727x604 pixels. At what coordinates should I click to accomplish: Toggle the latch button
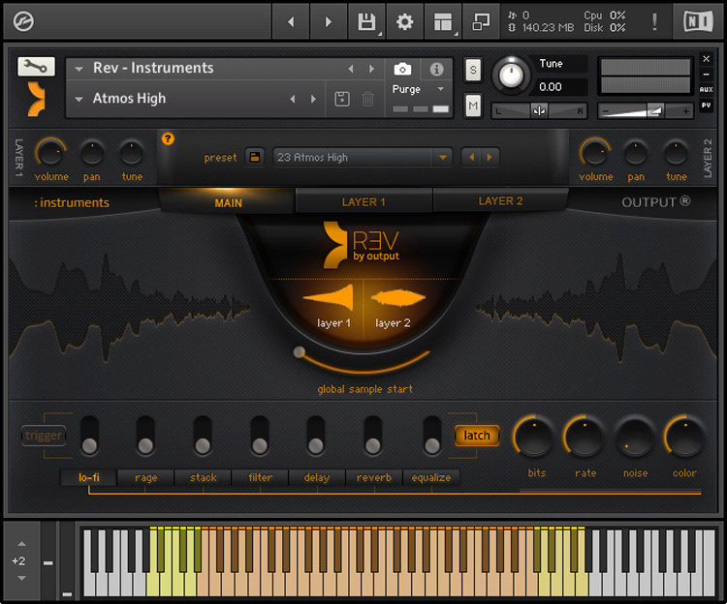tap(477, 436)
